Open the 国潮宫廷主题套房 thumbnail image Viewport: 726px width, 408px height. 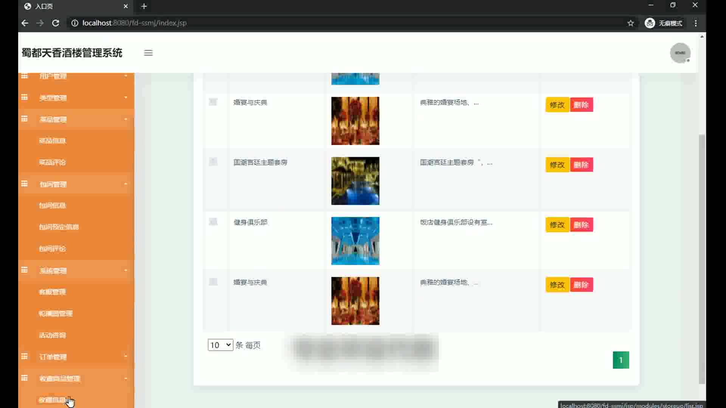[x=355, y=181]
